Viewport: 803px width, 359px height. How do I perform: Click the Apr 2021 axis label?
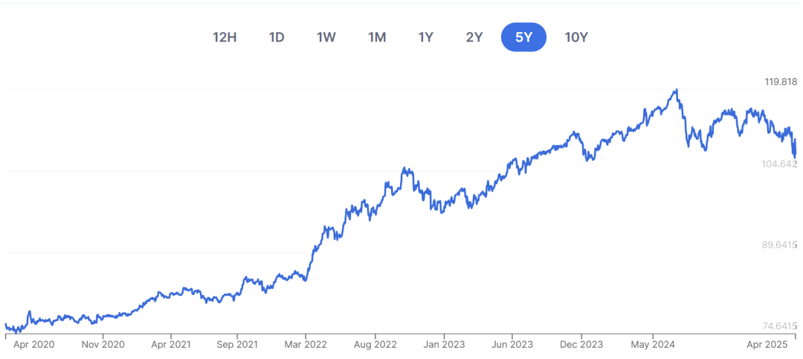point(170,345)
